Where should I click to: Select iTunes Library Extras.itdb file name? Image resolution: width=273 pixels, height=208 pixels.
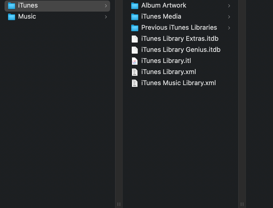pyautogui.click(x=180, y=39)
